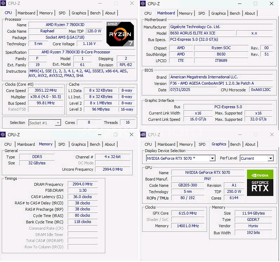The width and height of the screenshot is (280, 262).
Task: Select Graphics tab in the Mainboard window
Action: [x=218, y=13]
